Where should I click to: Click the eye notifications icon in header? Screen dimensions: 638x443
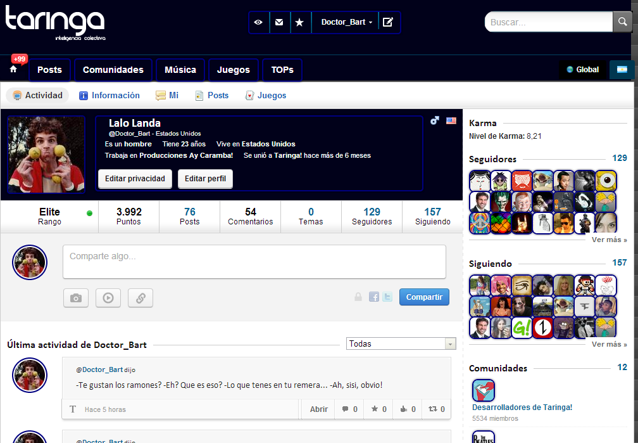pos(258,22)
